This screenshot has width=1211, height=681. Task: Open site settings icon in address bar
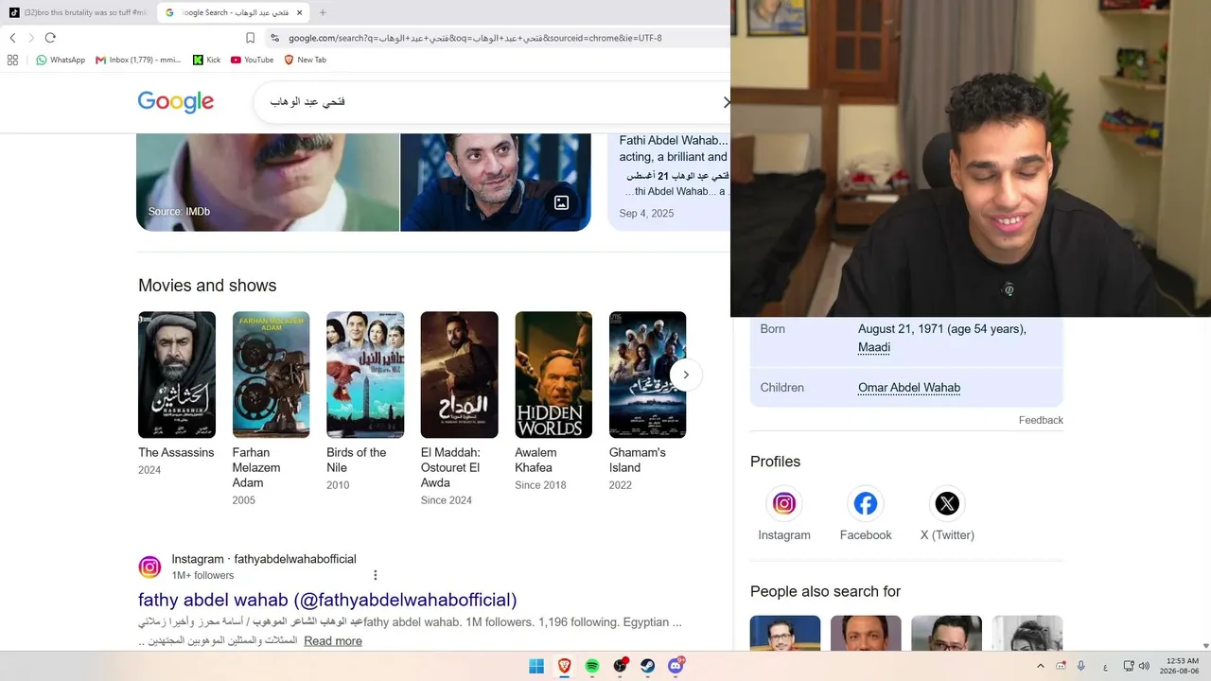[274, 38]
